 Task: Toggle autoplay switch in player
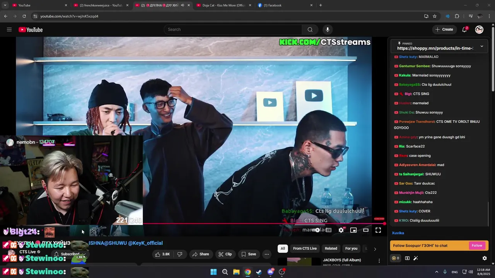click(x=317, y=230)
